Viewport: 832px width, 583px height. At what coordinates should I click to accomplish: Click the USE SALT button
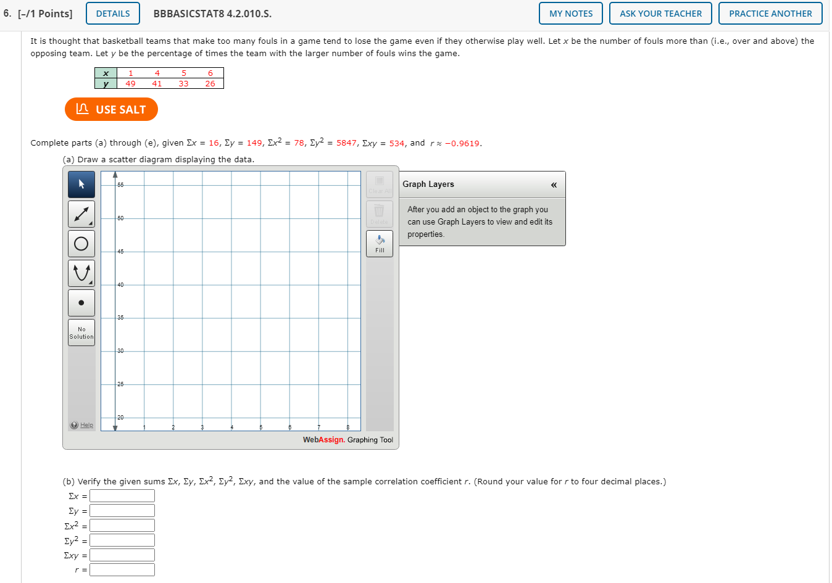click(111, 109)
